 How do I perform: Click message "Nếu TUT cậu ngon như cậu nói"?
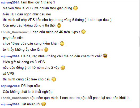(27, 14)
